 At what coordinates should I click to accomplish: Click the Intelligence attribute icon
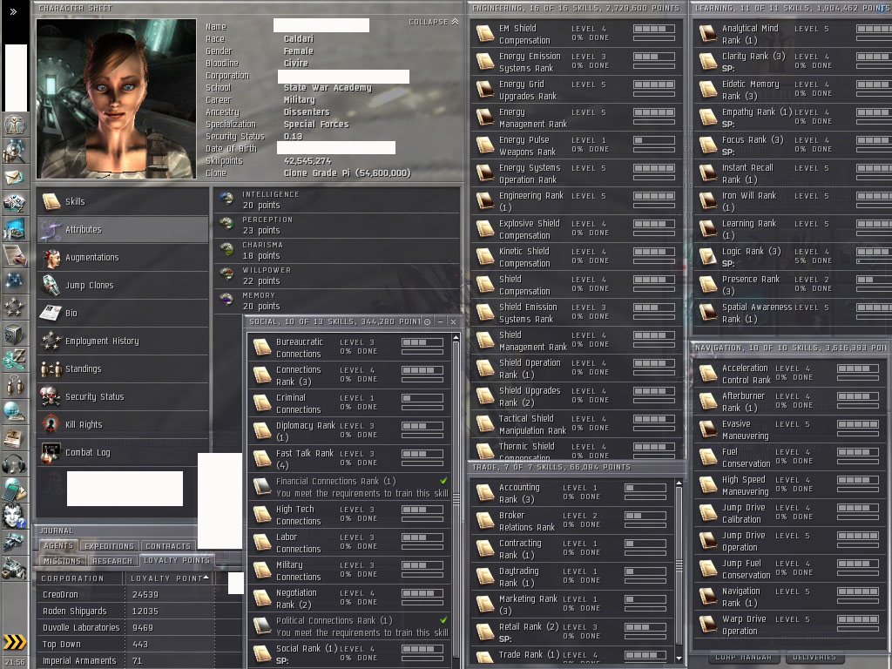point(227,199)
